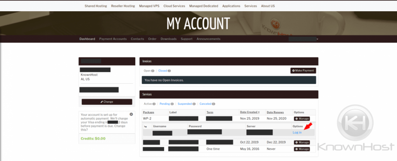Image resolution: width=397 pixels, height=161 pixels.
Task: Click the no Open Invoices notice
Action: [229, 80]
